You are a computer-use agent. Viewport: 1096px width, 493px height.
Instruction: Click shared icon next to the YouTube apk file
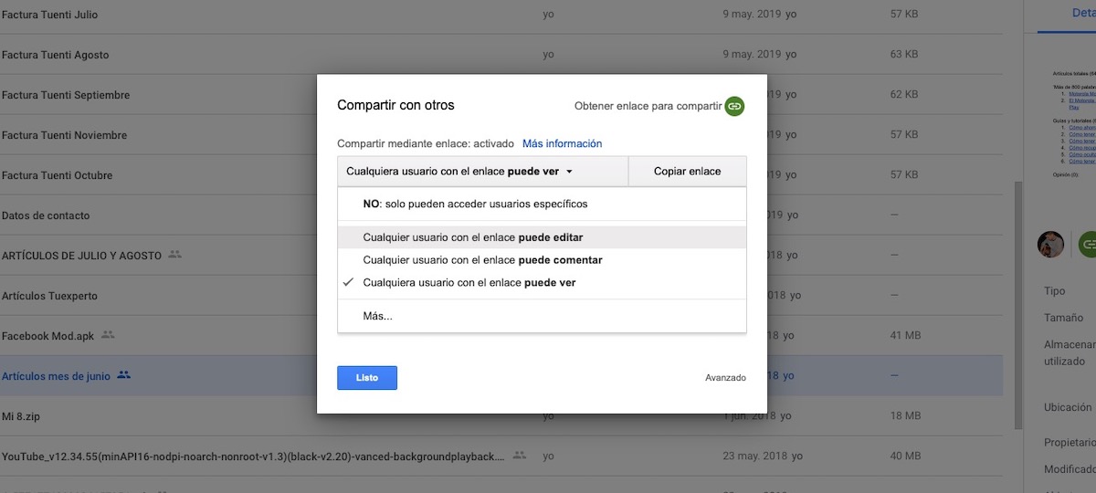[x=519, y=455]
